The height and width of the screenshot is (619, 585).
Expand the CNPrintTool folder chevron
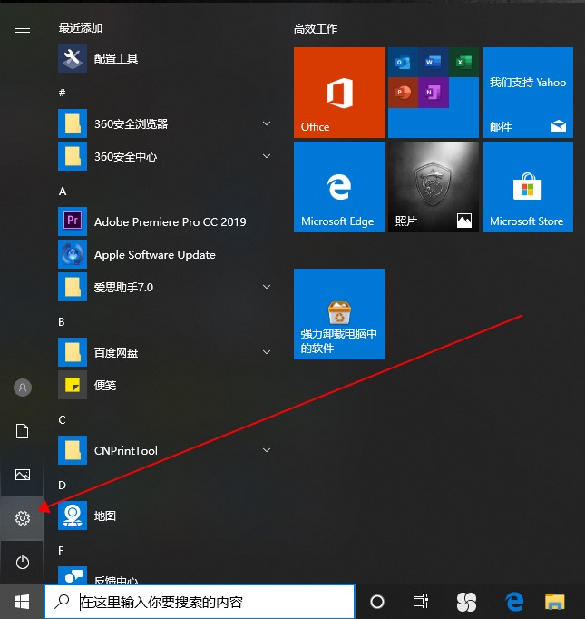click(267, 450)
